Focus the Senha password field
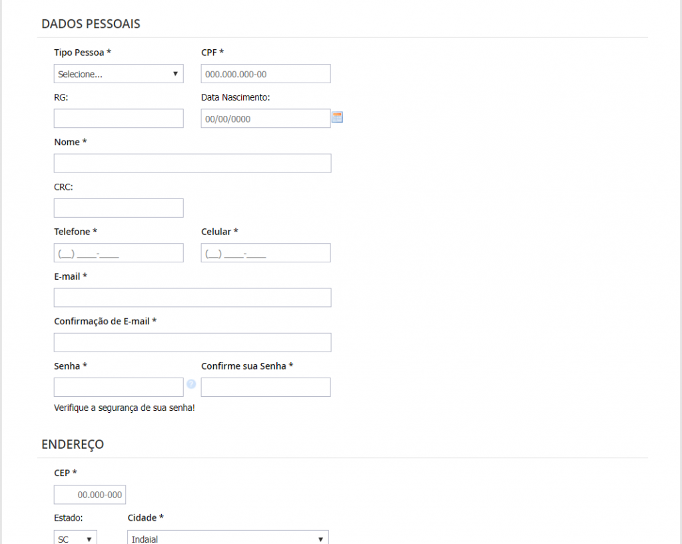 pos(119,387)
